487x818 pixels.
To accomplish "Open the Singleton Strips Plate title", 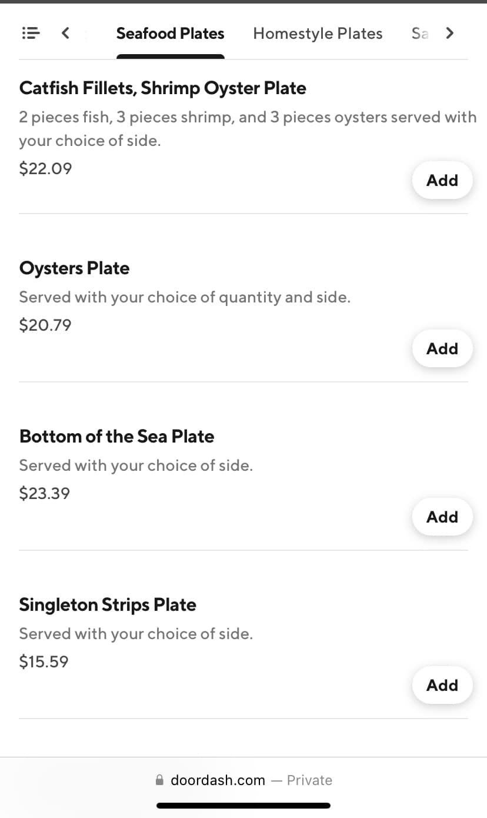I will (108, 605).
